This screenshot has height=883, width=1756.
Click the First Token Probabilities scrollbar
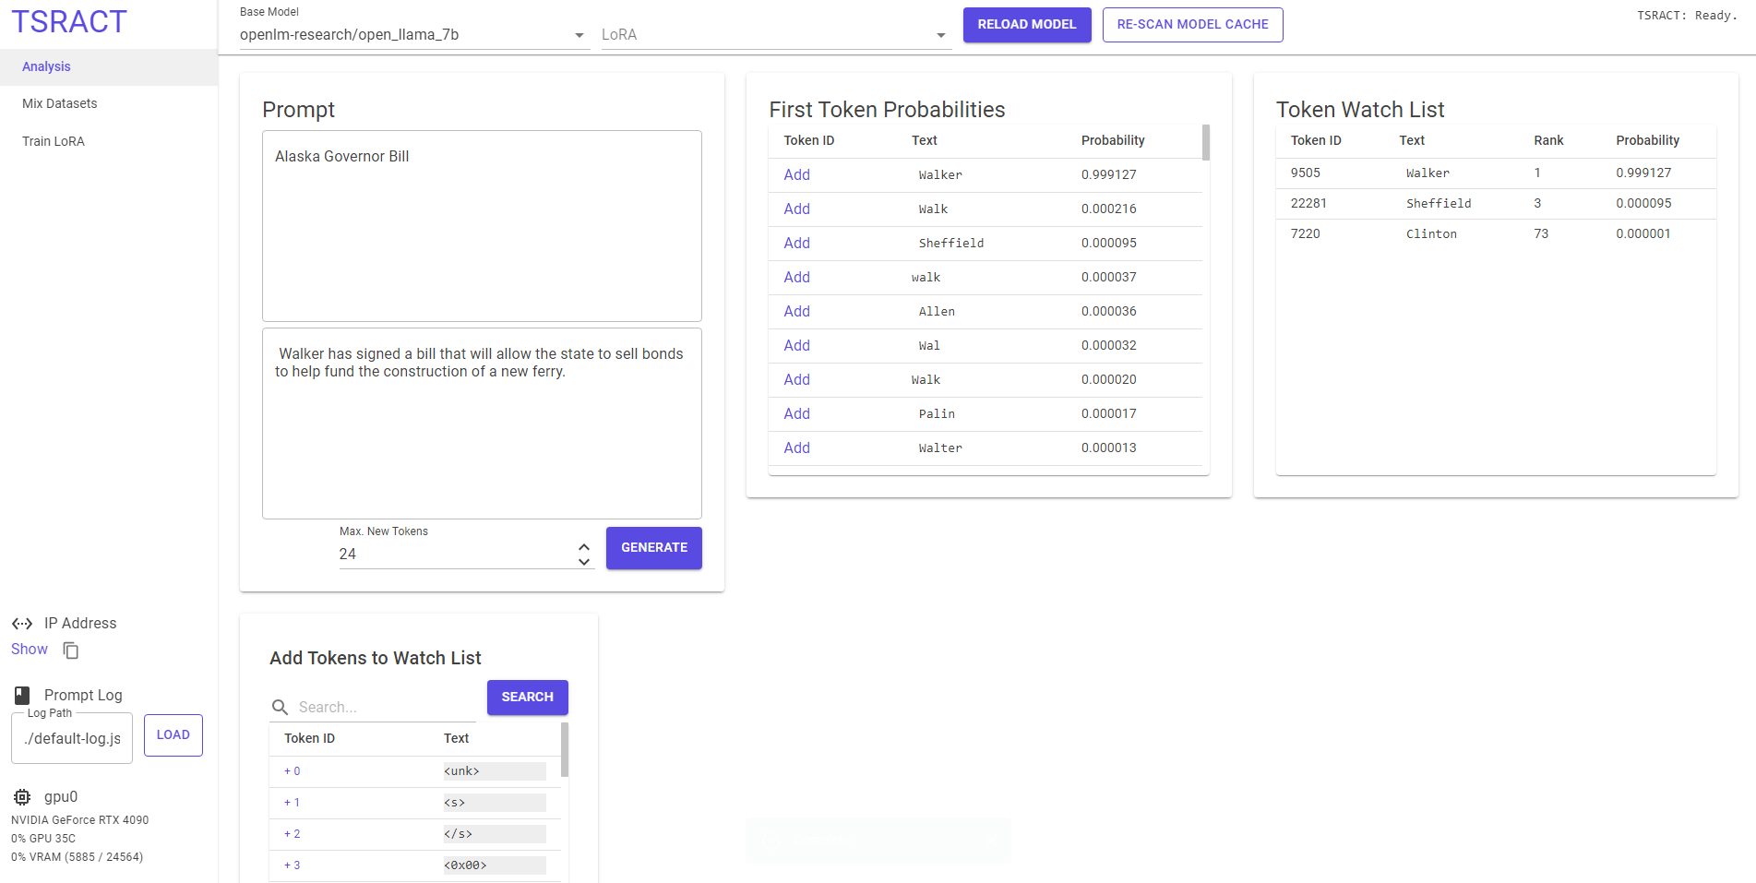tap(1206, 143)
